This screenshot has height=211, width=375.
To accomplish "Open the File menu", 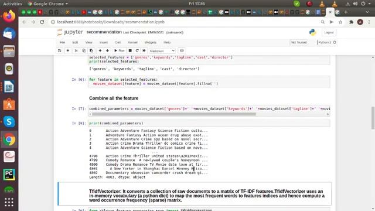I will tap(63, 42).
